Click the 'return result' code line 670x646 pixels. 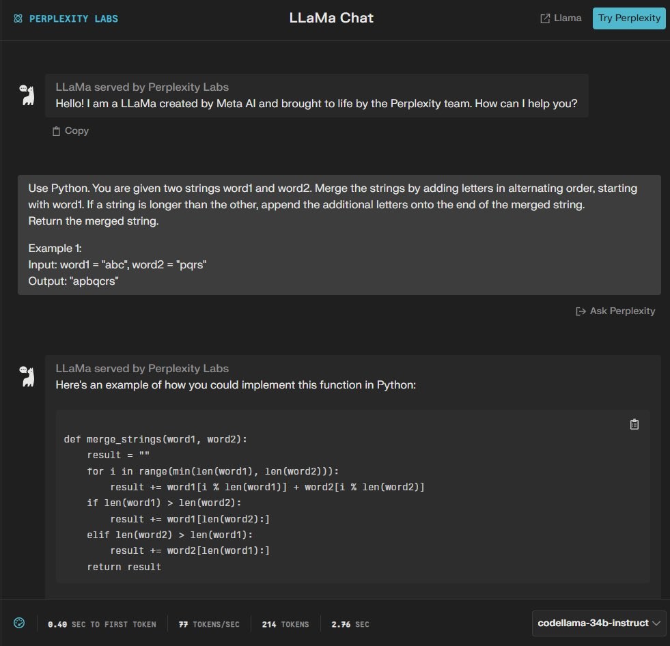(124, 567)
